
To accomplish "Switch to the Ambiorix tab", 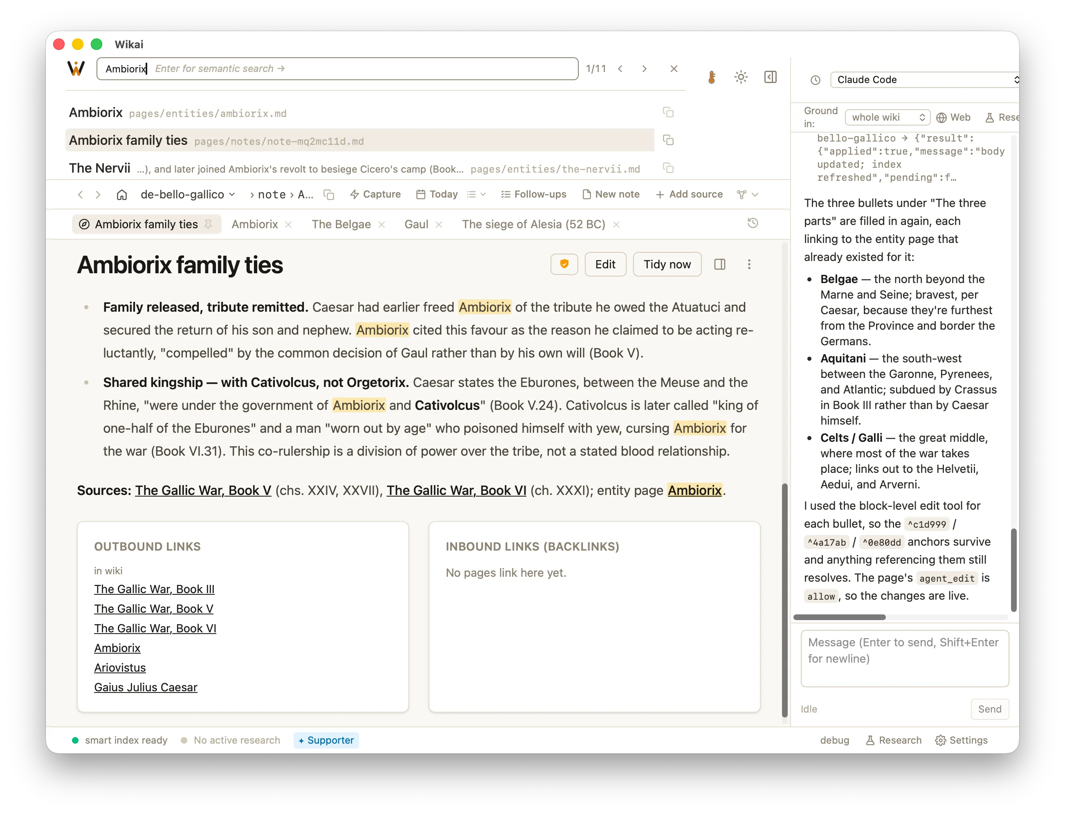I will tap(255, 224).
